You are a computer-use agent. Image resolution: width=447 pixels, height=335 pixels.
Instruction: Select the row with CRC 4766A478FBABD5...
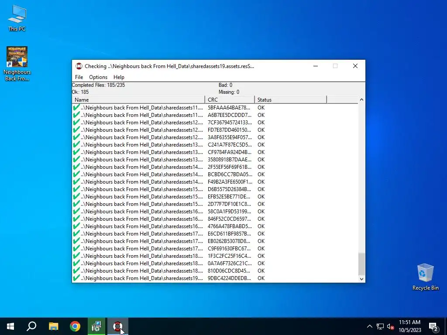[215, 226]
